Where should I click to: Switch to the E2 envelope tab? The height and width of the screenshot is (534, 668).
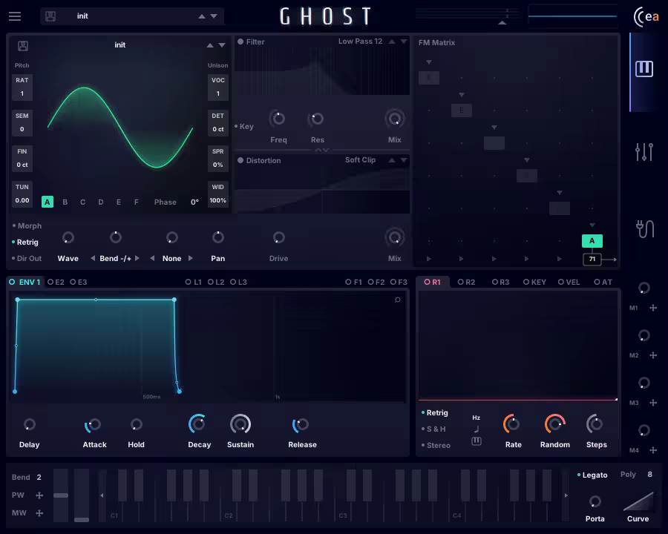[x=56, y=282]
